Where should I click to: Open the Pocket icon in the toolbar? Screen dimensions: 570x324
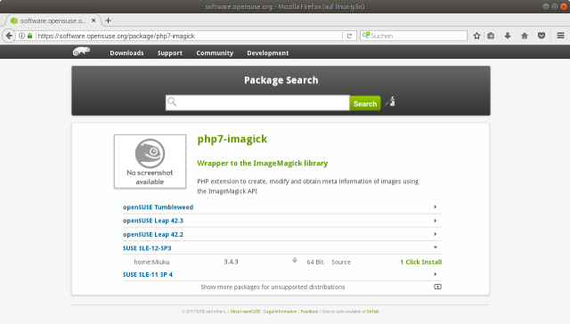tap(541, 36)
